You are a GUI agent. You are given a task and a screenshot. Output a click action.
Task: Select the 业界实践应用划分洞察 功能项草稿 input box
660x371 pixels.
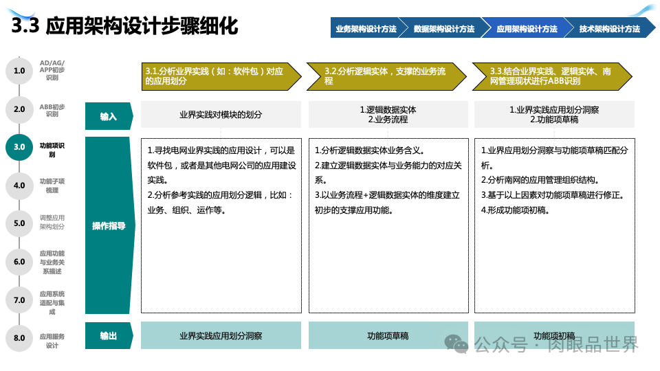554,115
